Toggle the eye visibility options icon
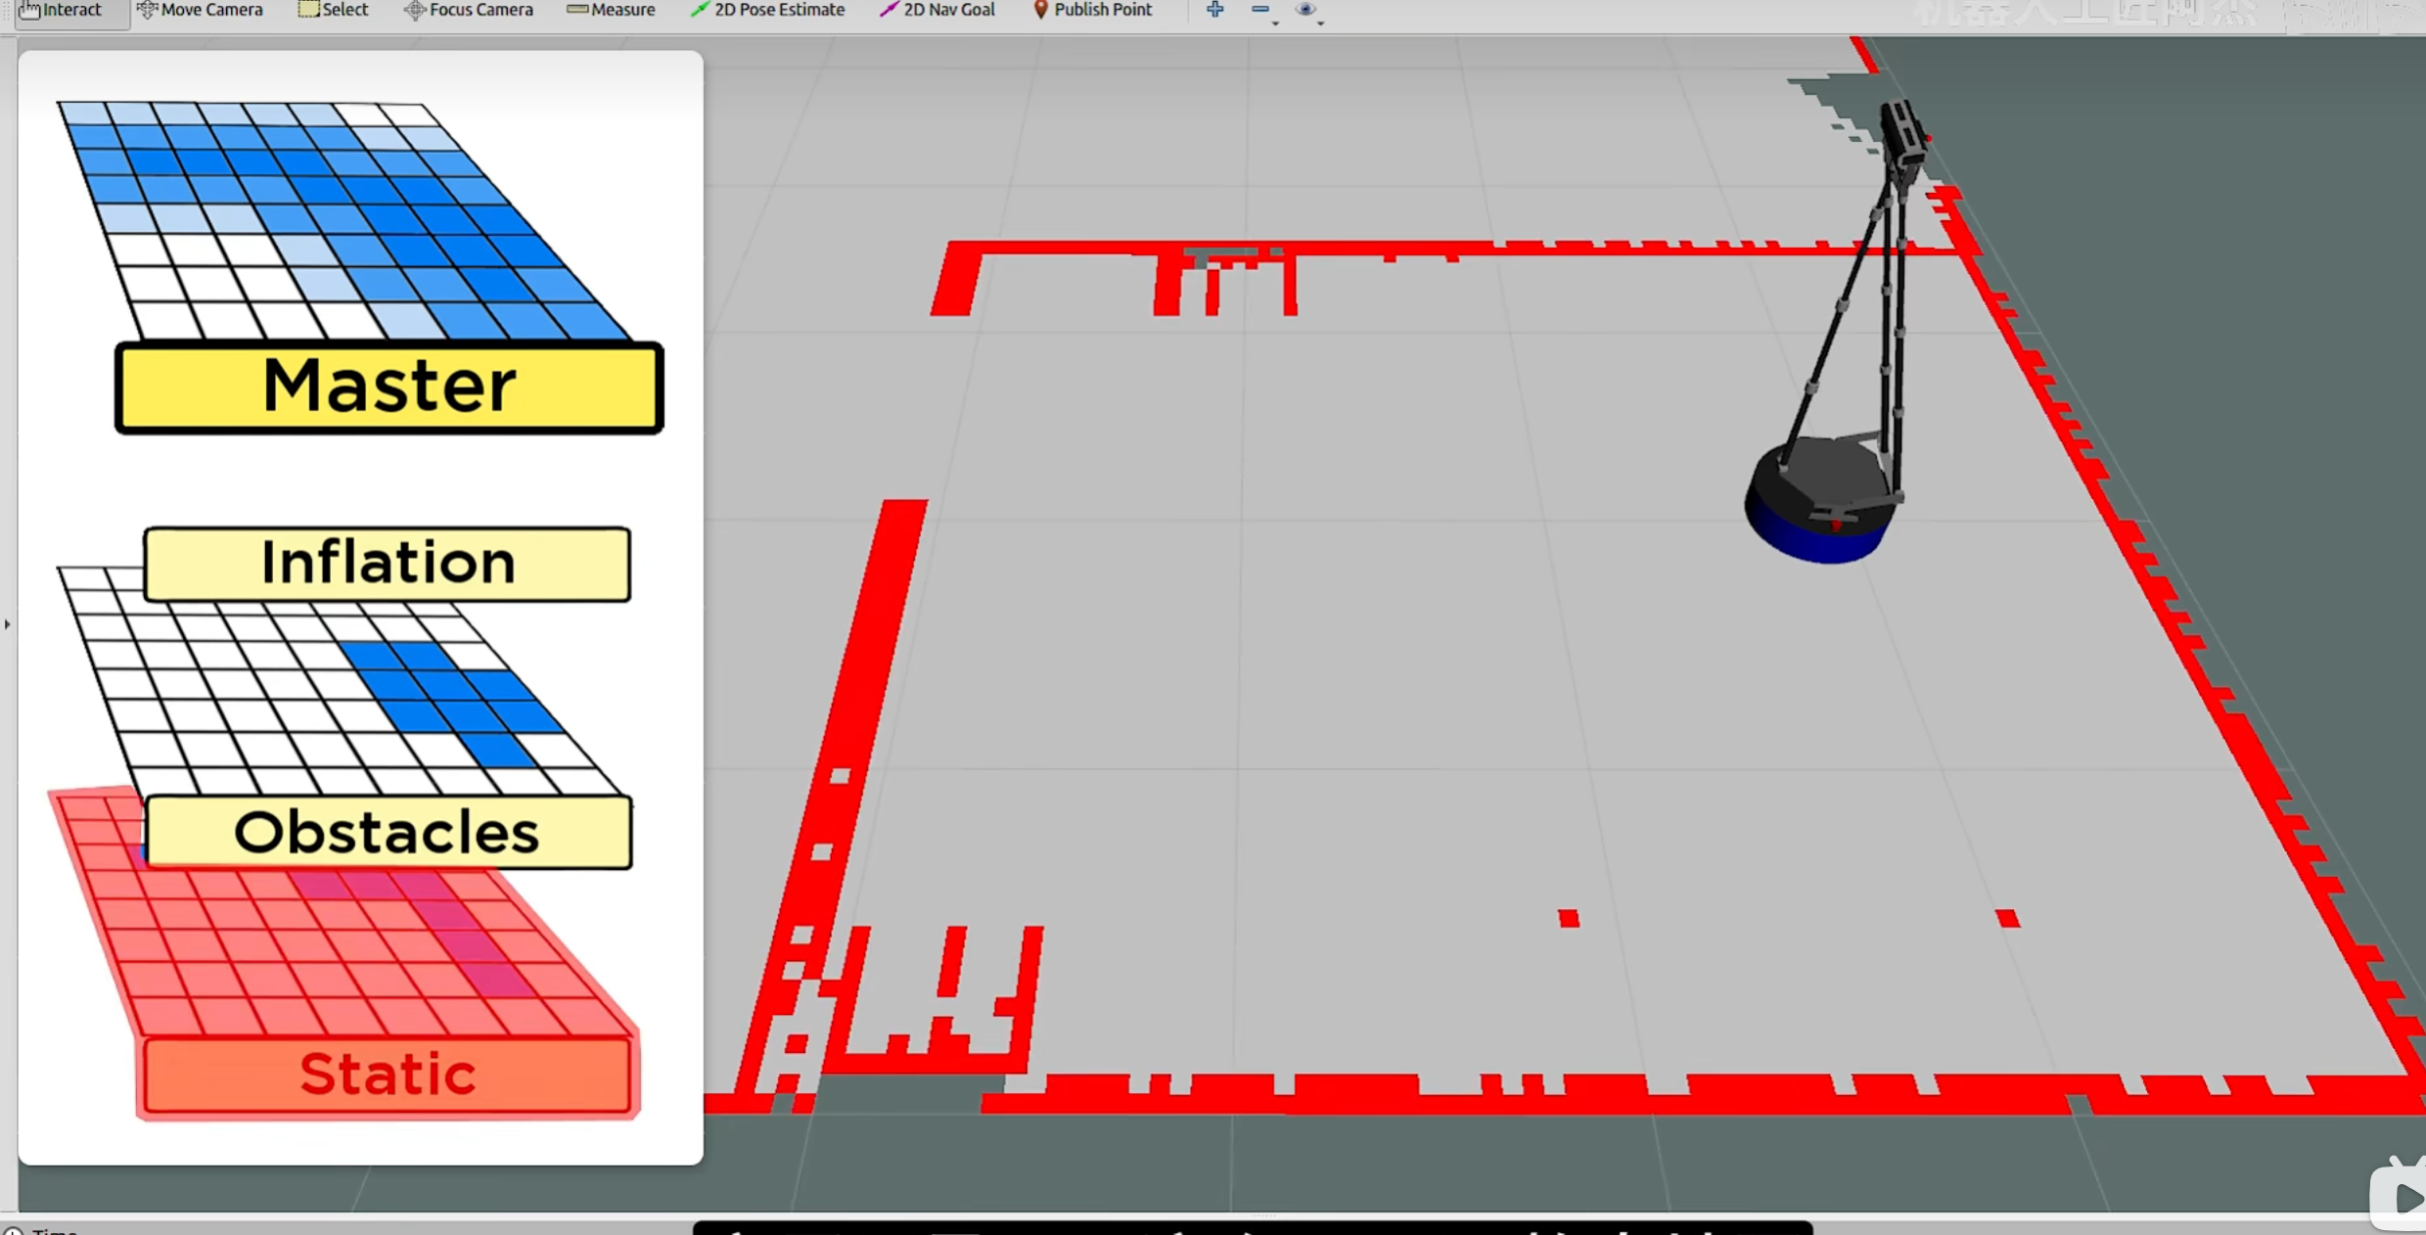 coord(1305,10)
